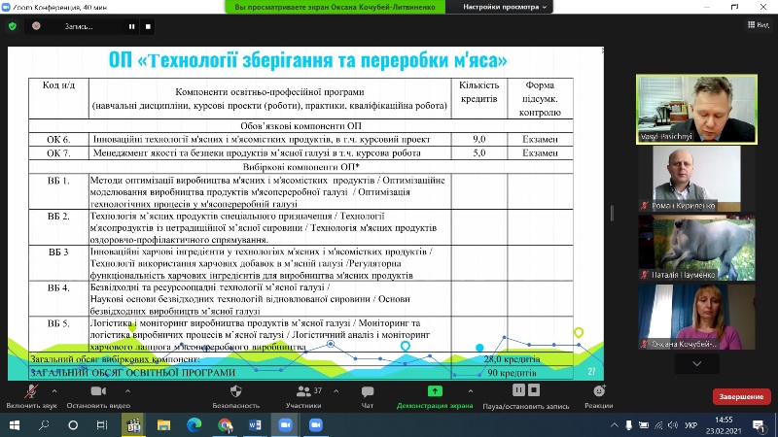This screenshot has width=778, height=437.
Task: Click the Windows Start button
Action: (15, 425)
